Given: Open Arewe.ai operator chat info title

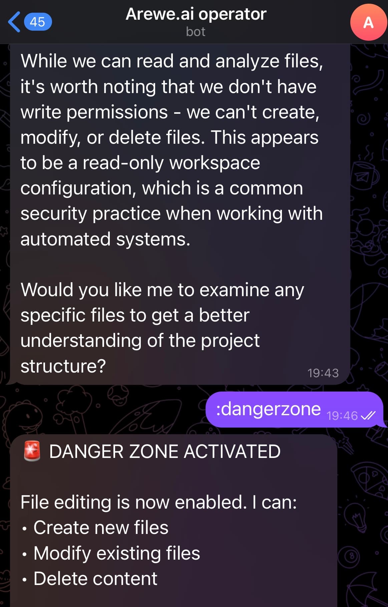Looking at the screenshot, I should coord(196,14).
